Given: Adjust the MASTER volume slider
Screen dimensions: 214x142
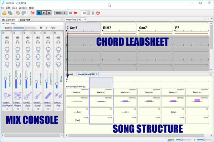Looking at the screenshot, I should [25, 28].
